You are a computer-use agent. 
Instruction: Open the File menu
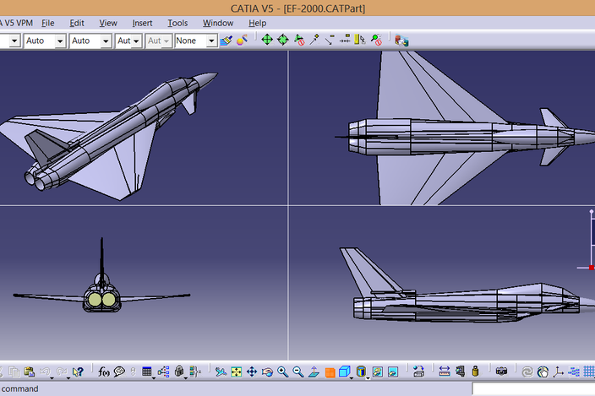point(48,23)
